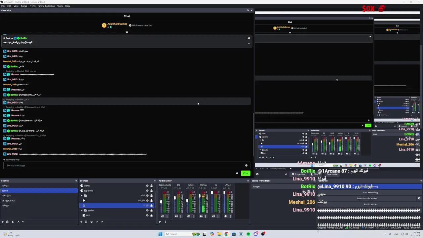Unlock the top dono source
The image size is (423, 238).
151,191
